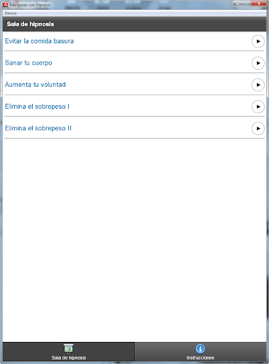The width and height of the screenshot is (269, 364).
Task: Open the Device menu
Action: click(x=11, y=14)
